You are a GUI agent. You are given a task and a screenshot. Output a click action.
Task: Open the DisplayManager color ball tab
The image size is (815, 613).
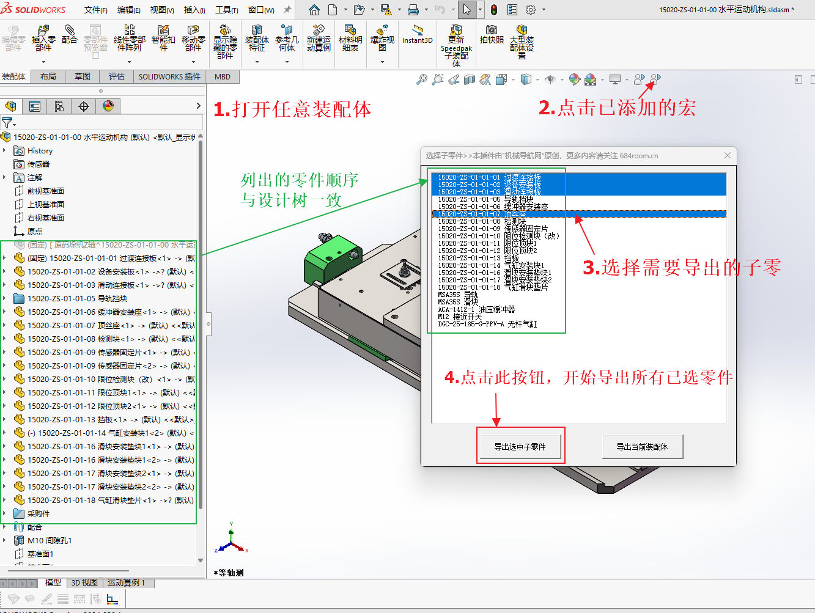tap(108, 106)
